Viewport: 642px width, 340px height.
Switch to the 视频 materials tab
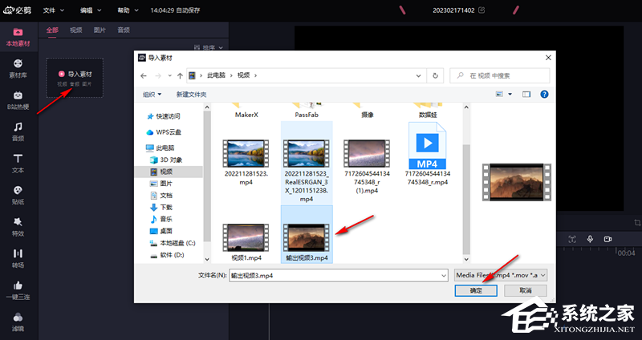75,30
